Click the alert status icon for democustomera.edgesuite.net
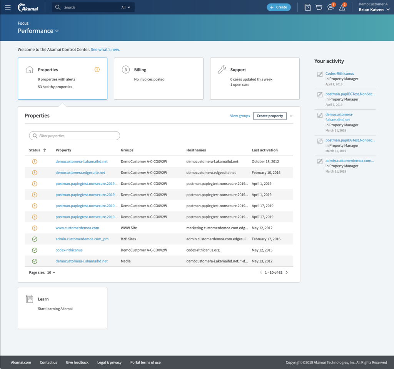 tap(35, 173)
